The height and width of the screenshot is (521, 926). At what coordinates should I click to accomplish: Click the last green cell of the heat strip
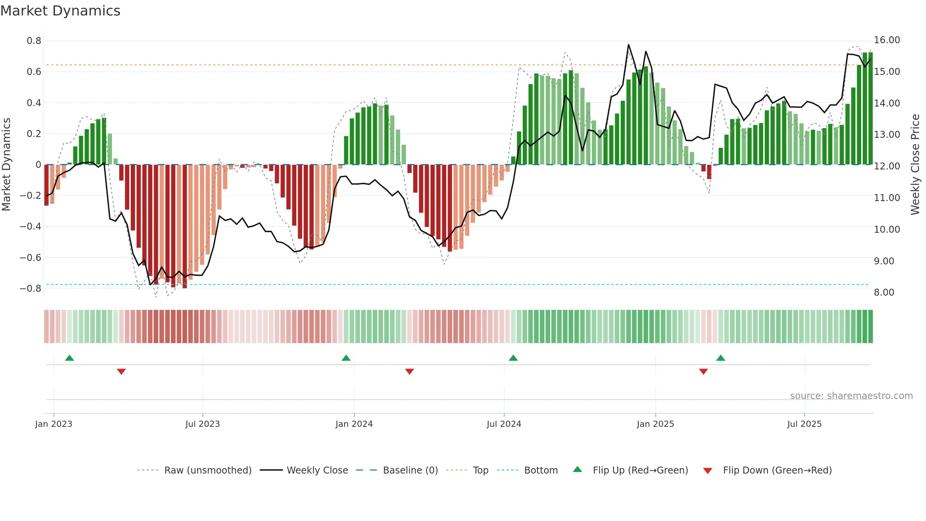tap(870, 326)
